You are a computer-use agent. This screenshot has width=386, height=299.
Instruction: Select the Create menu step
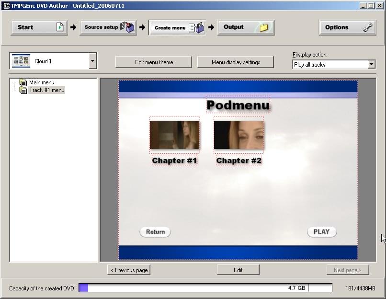coord(177,28)
